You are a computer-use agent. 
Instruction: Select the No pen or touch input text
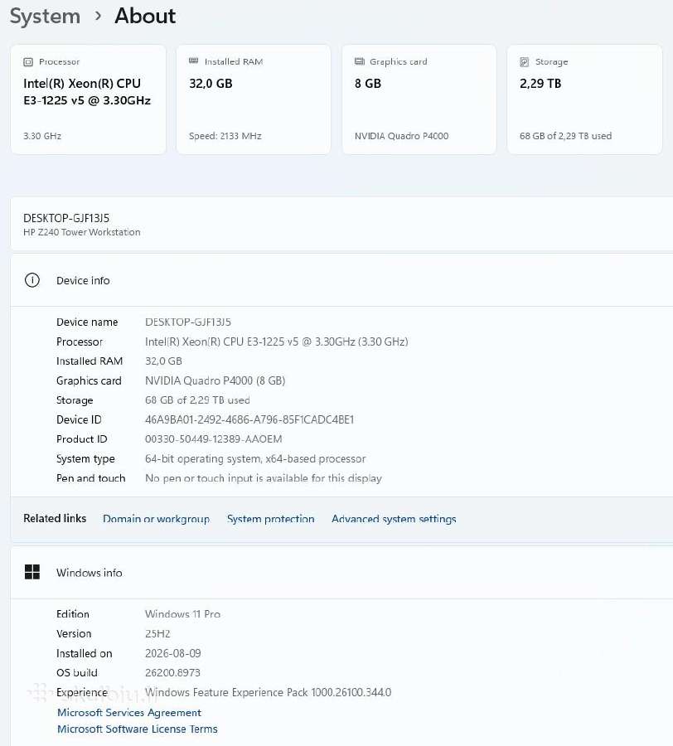pos(264,478)
